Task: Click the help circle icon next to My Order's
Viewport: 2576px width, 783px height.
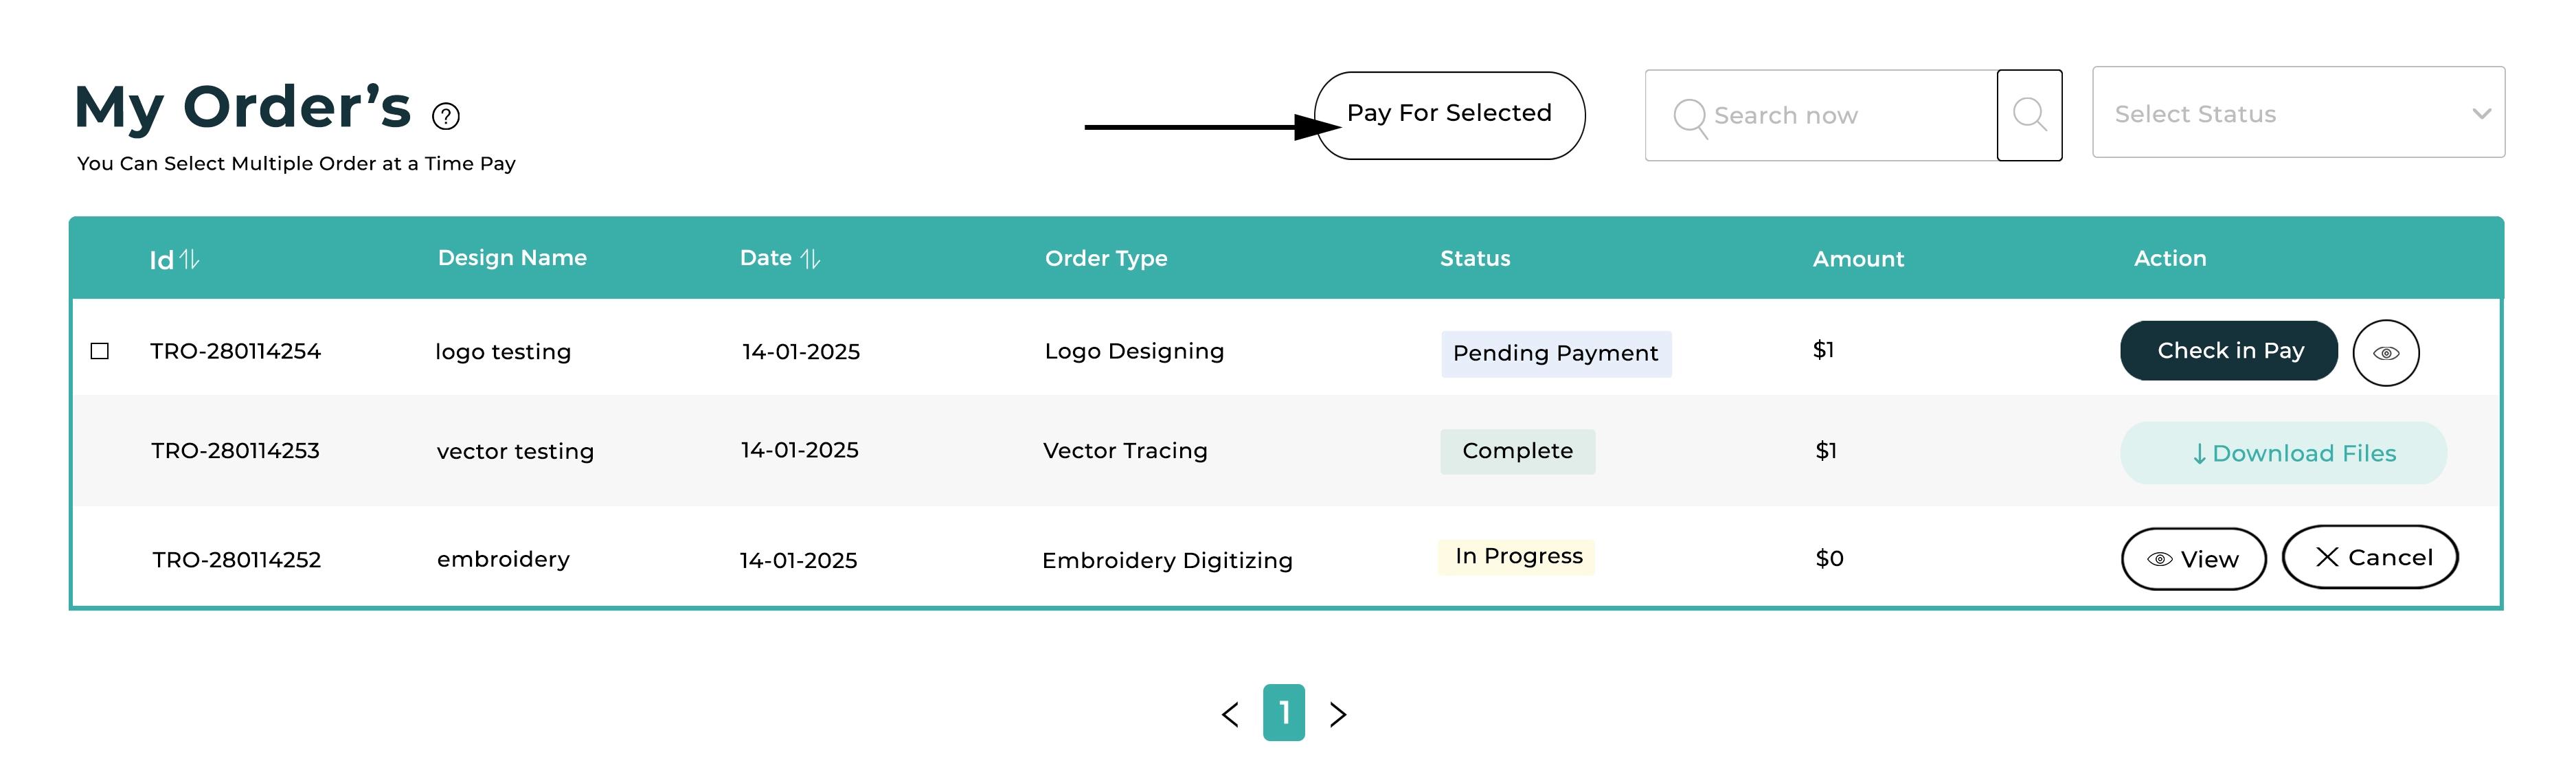Action: 445,115
